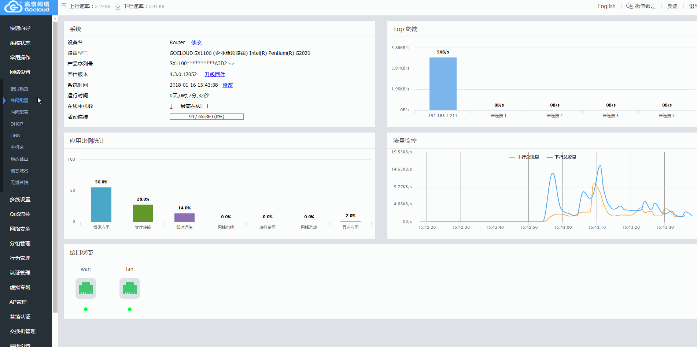Click the 192.168.1.211 blue bar
This screenshot has width=697, height=347.
click(x=443, y=84)
